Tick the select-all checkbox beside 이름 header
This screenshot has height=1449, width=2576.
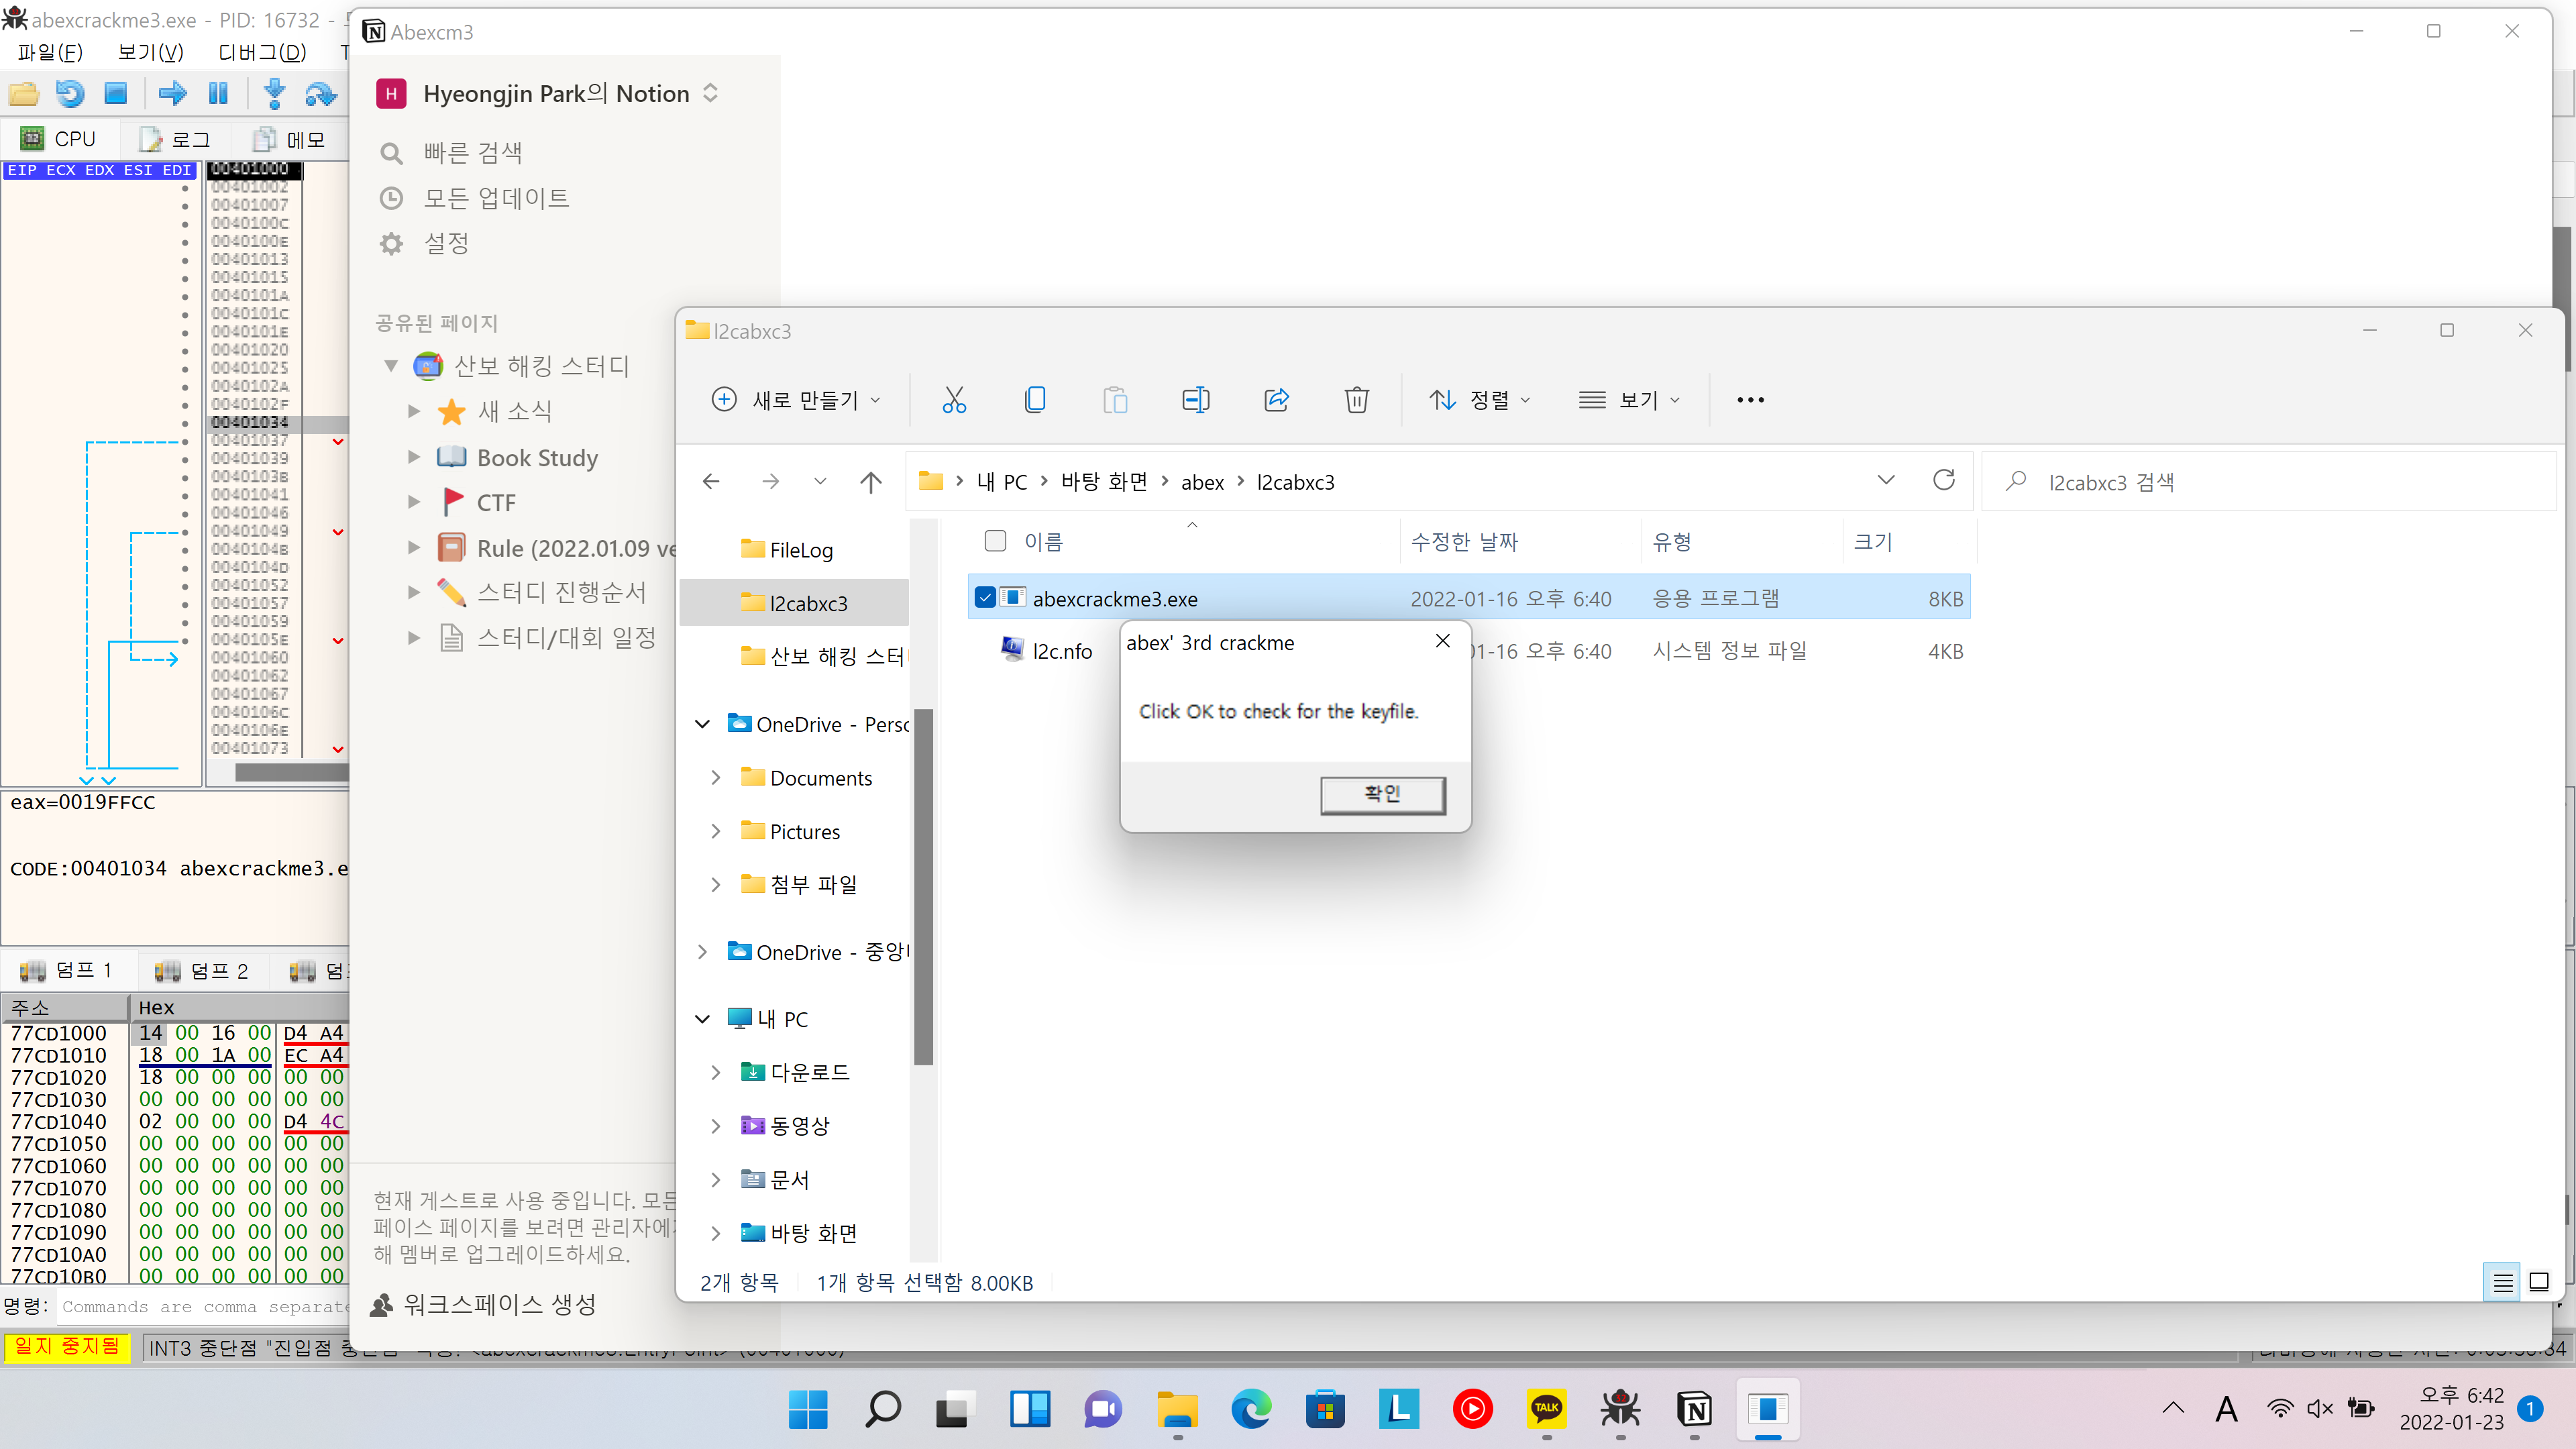(995, 541)
